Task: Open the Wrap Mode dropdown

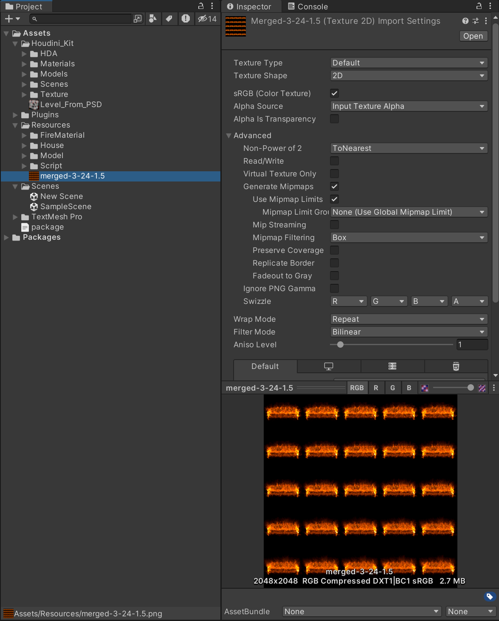Action: tap(408, 319)
